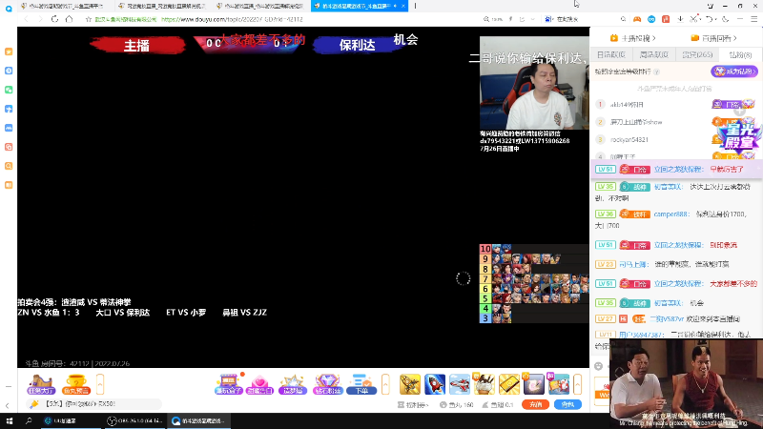Switch to the 贵宾(265) tab
The image size is (763, 429).
click(x=697, y=54)
